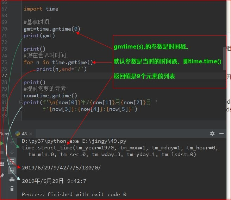Click the gmt=time.gmtime(0) code line
The height and width of the screenshot is (200, 231).
(x=52, y=29)
